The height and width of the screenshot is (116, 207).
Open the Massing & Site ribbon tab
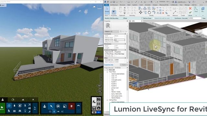tap(164, 5)
